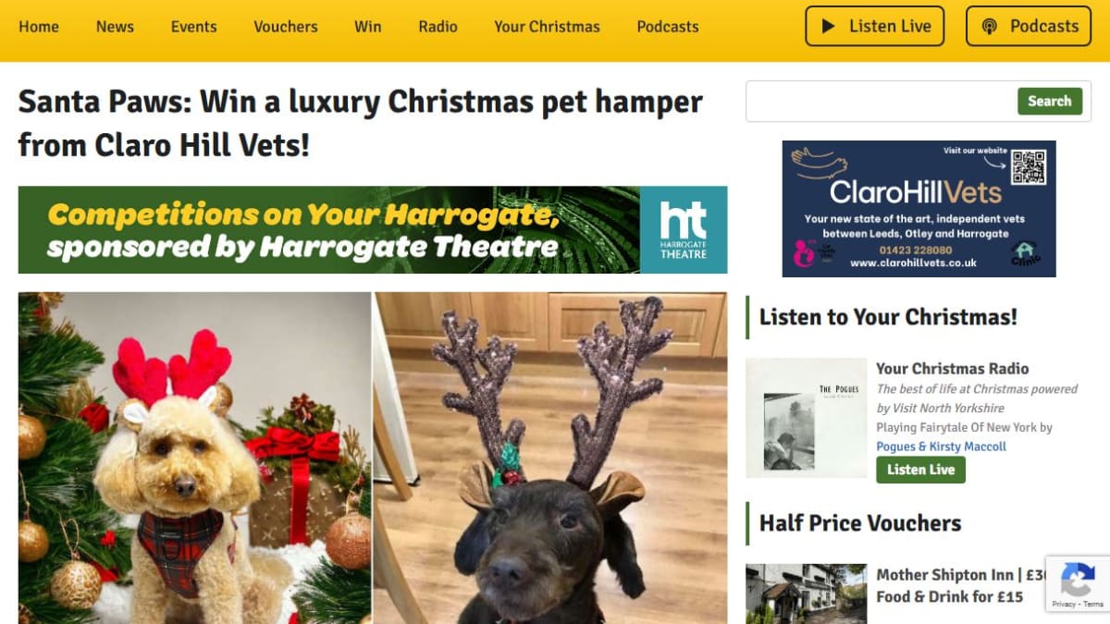The width and height of the screenshot is (1110, 624).
Task: Click the green Search button
Action: pyautogui.click(x=1050, y=101)
